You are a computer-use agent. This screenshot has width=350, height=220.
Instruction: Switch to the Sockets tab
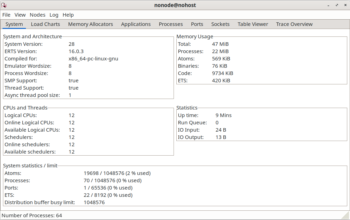(220, 24)
